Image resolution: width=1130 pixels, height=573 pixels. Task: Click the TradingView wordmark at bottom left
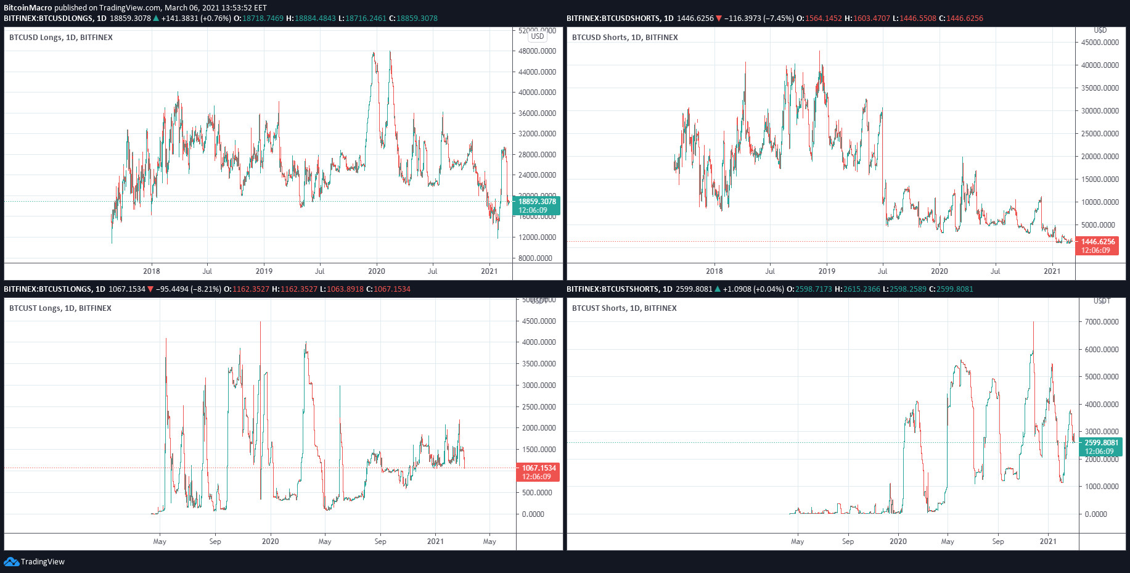43,562
